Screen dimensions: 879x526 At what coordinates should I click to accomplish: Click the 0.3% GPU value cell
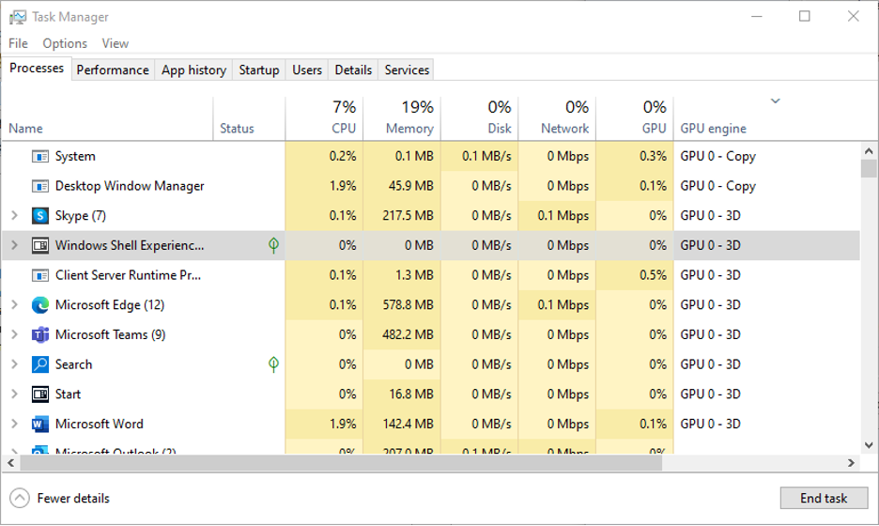tap(634, 156)
